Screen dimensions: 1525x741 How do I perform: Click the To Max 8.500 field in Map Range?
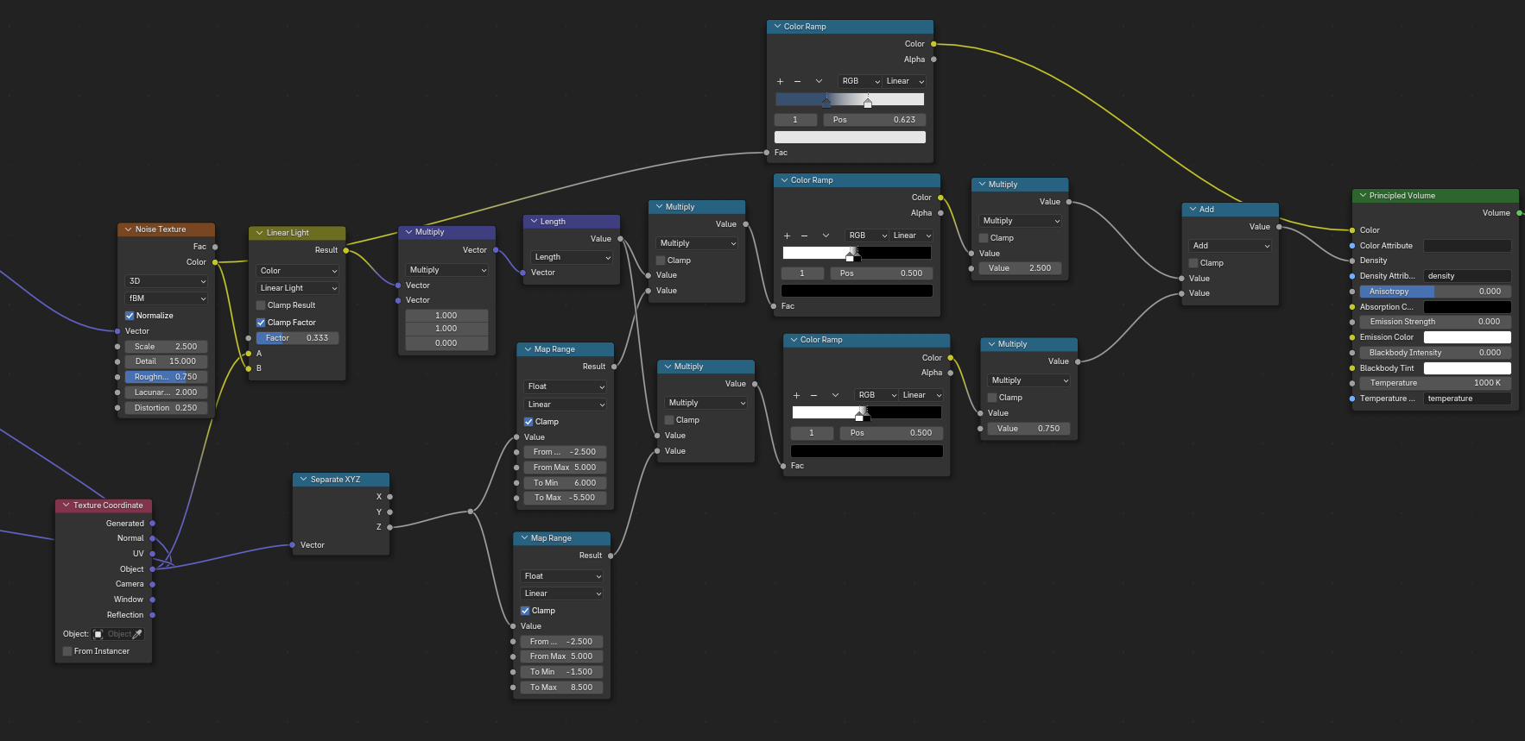click(x=562, y=688)
